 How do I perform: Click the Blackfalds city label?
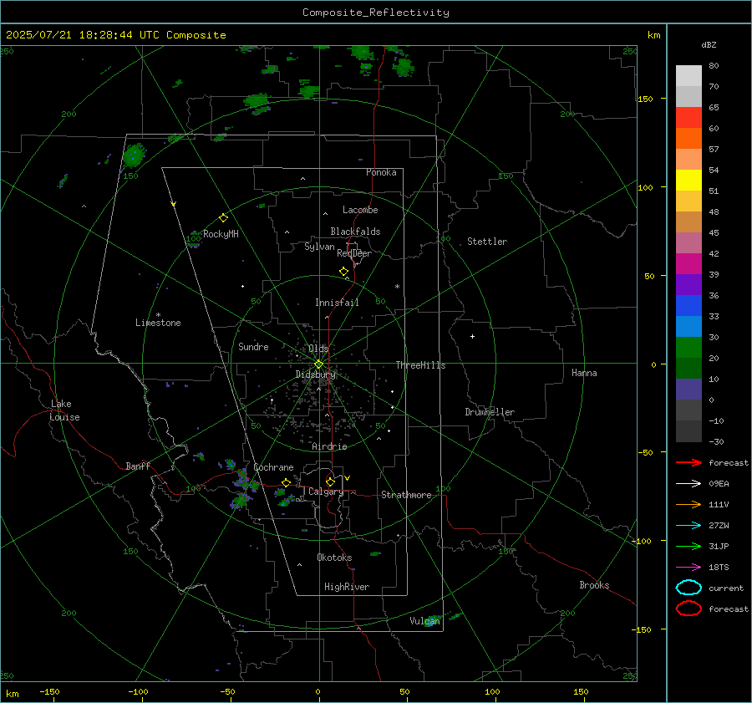tap(355, 232)
